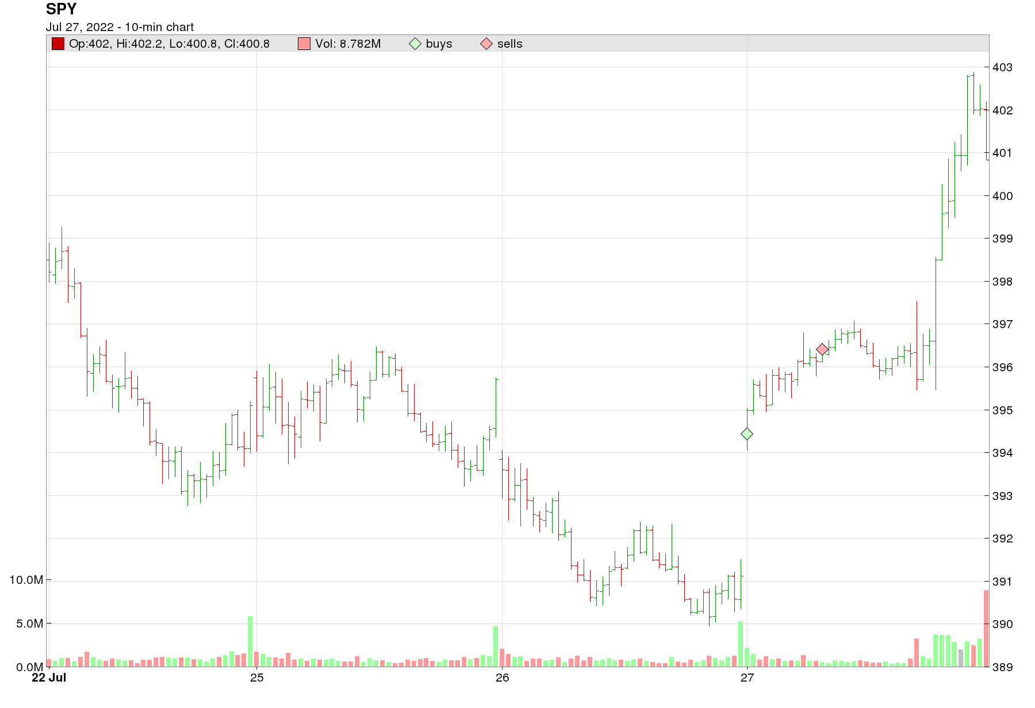Screen dimensions: 1035x708
Task: Click the "25" date axis label
Action: coord(256,678)
